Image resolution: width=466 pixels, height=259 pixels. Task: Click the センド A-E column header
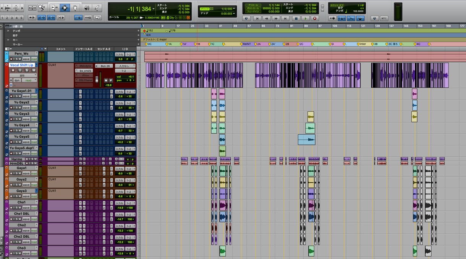point(104,49)
